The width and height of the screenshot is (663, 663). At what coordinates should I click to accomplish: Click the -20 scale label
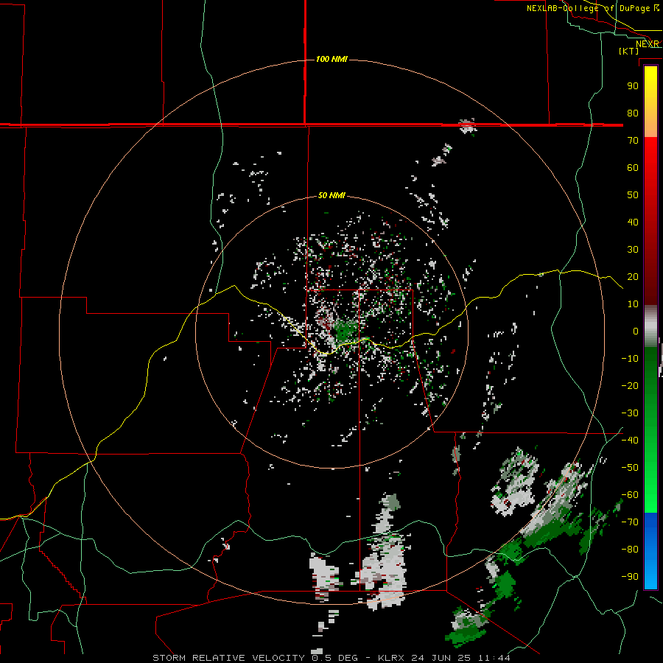point(630,386)
